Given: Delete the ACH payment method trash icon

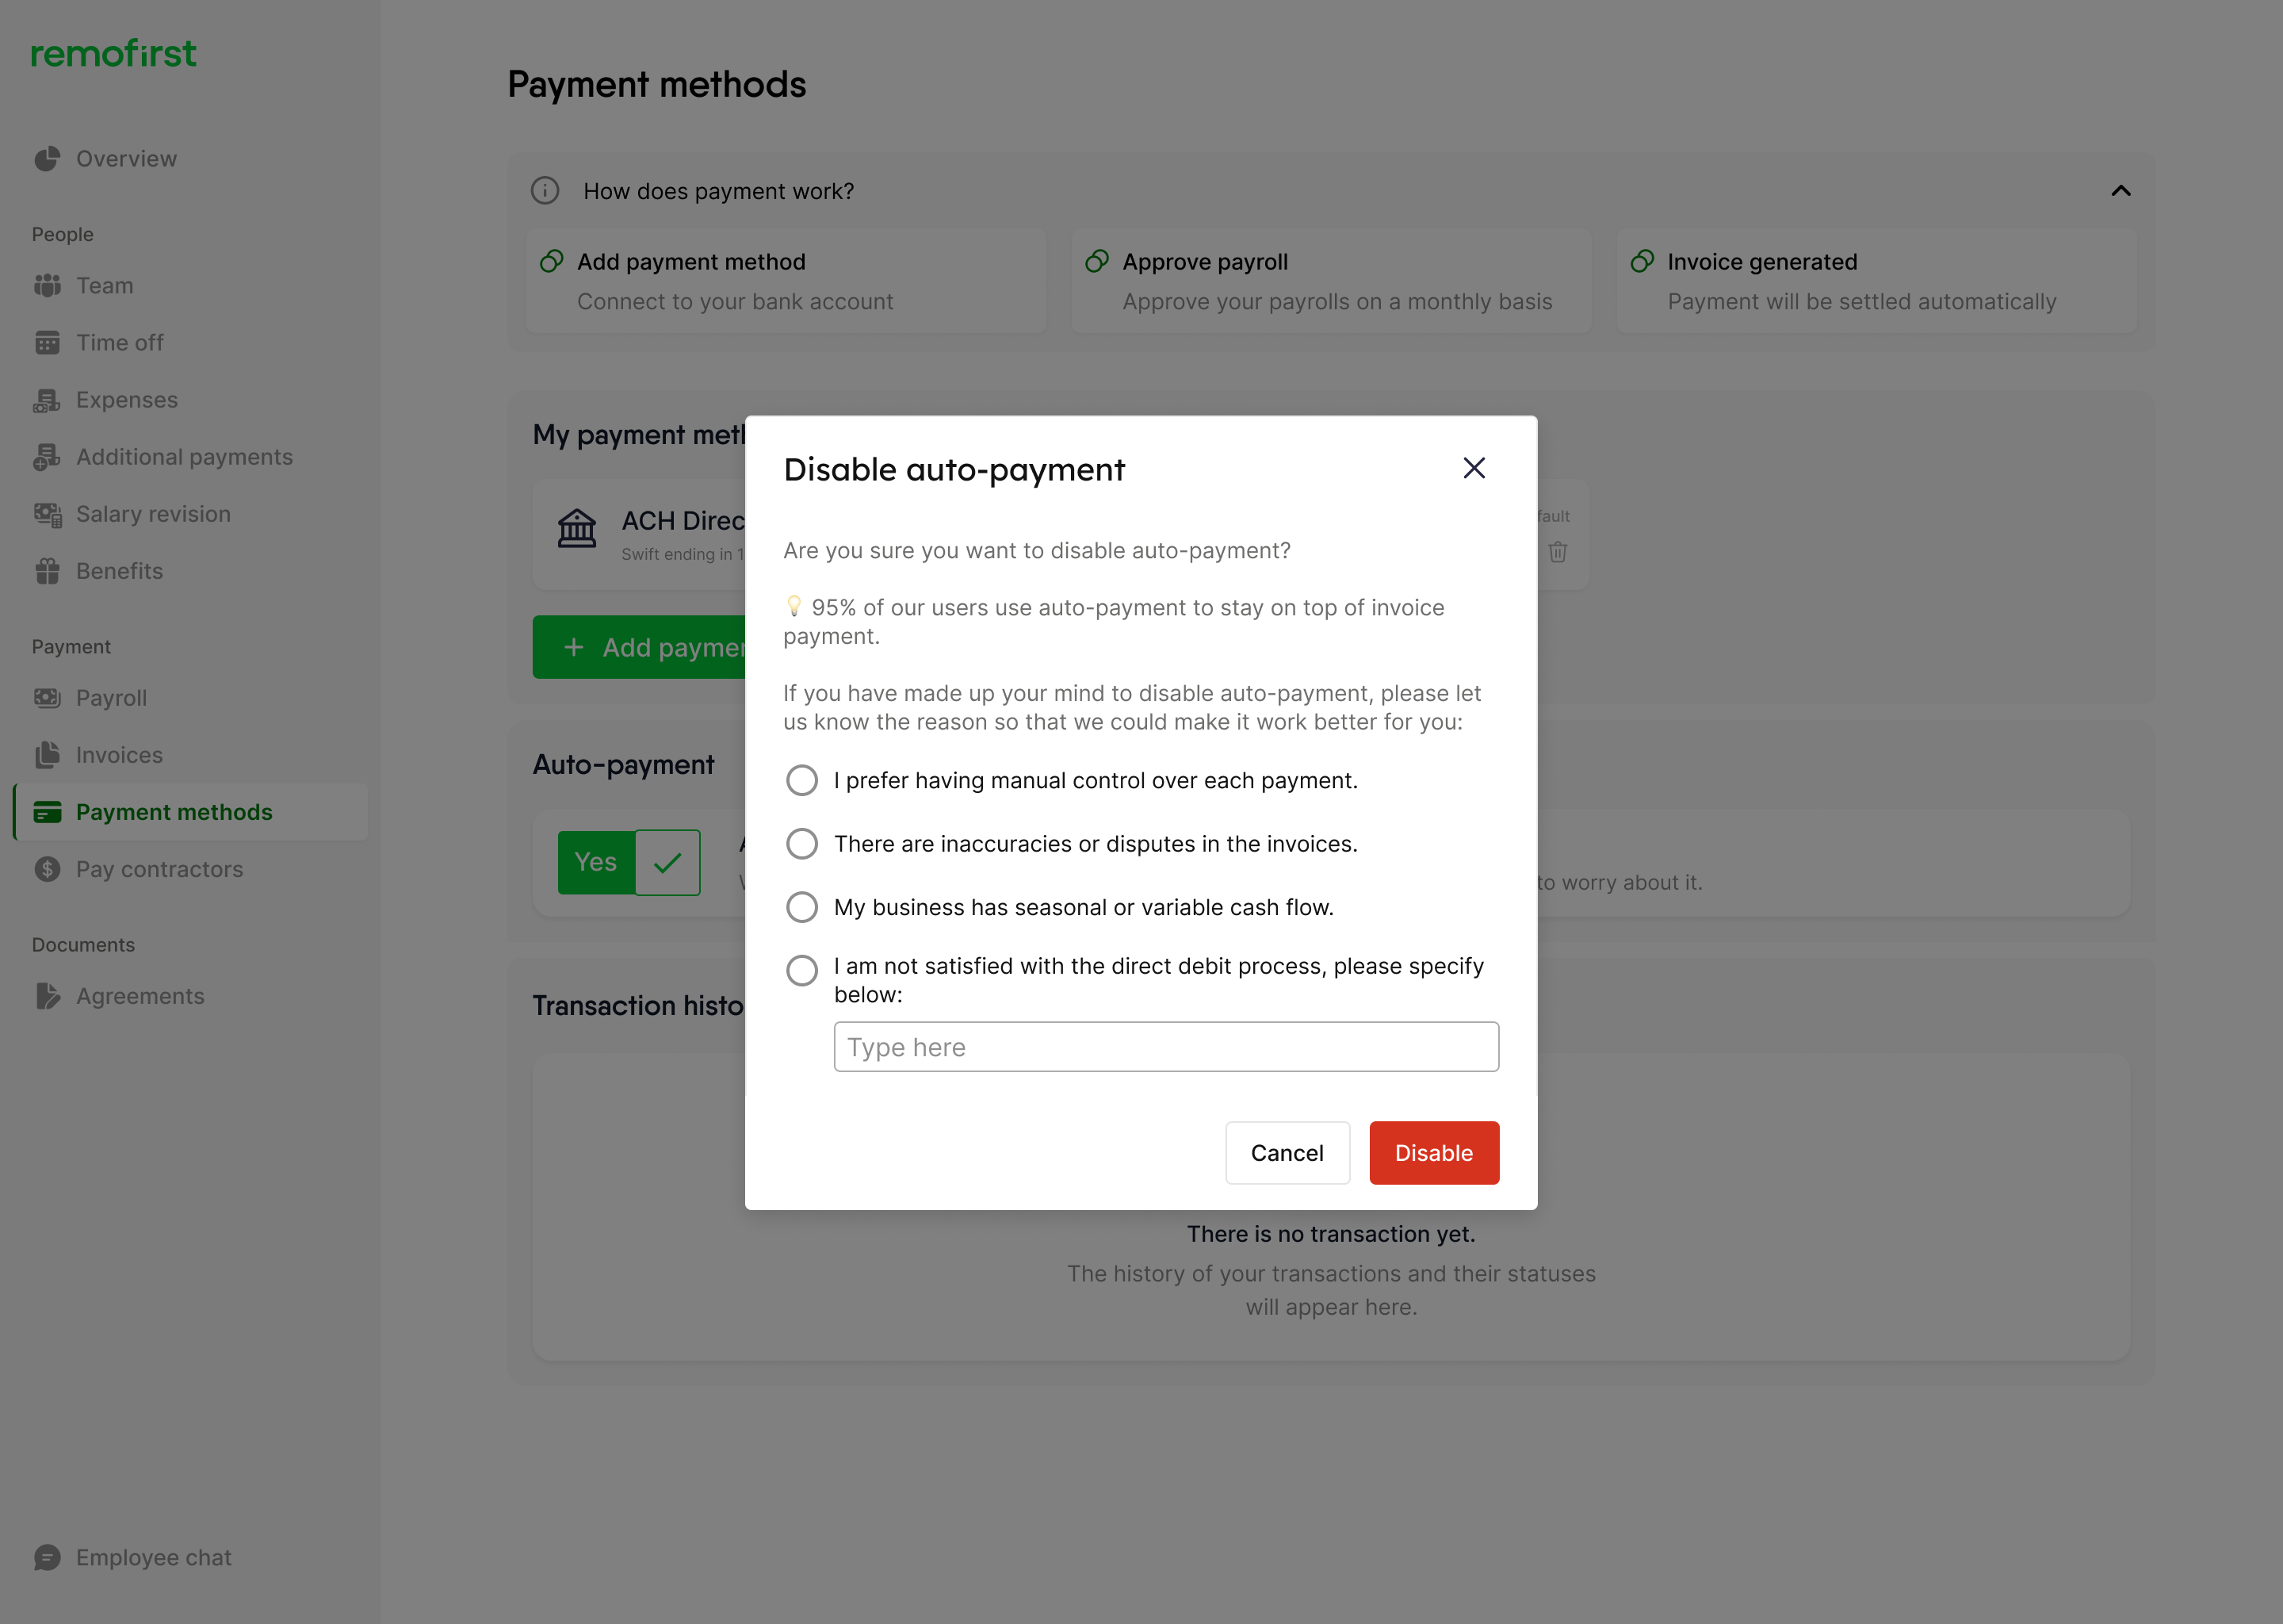Looking at the screenshot, I should (1558, 552).
